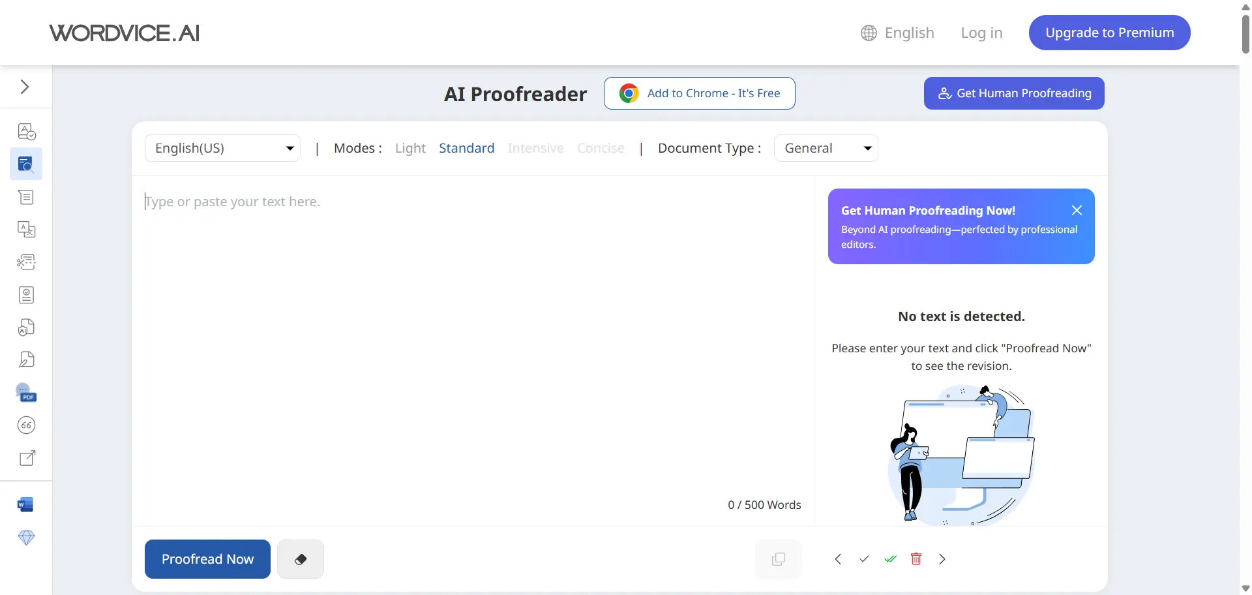Viewport: 1252px width, 595px height.
Task: Click Add to Chrome - It's Free button
Action: pyautogui.click(x=700, y=93)
